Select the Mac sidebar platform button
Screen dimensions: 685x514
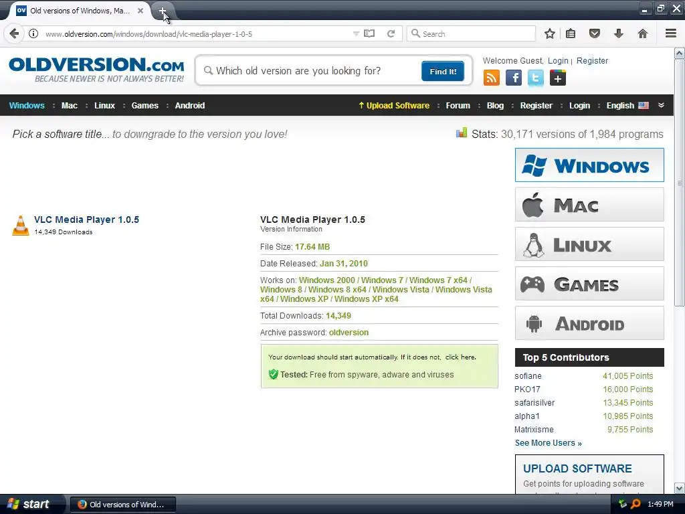[x=589, y=205]
